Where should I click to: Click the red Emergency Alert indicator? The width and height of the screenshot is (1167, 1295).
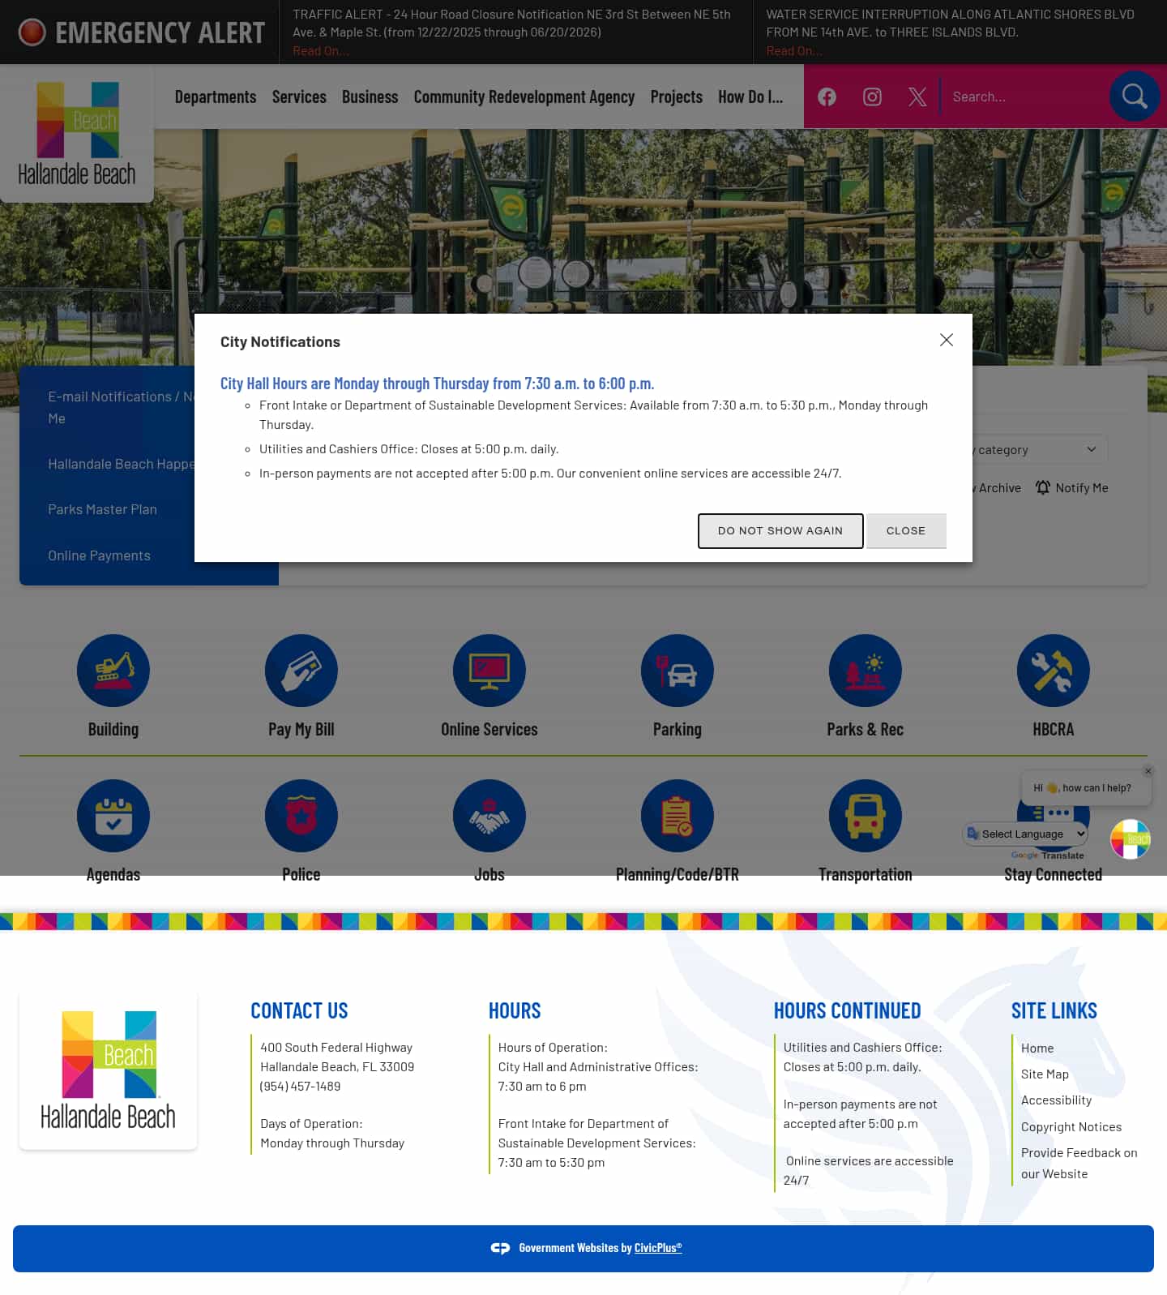[x=32, y=32]
